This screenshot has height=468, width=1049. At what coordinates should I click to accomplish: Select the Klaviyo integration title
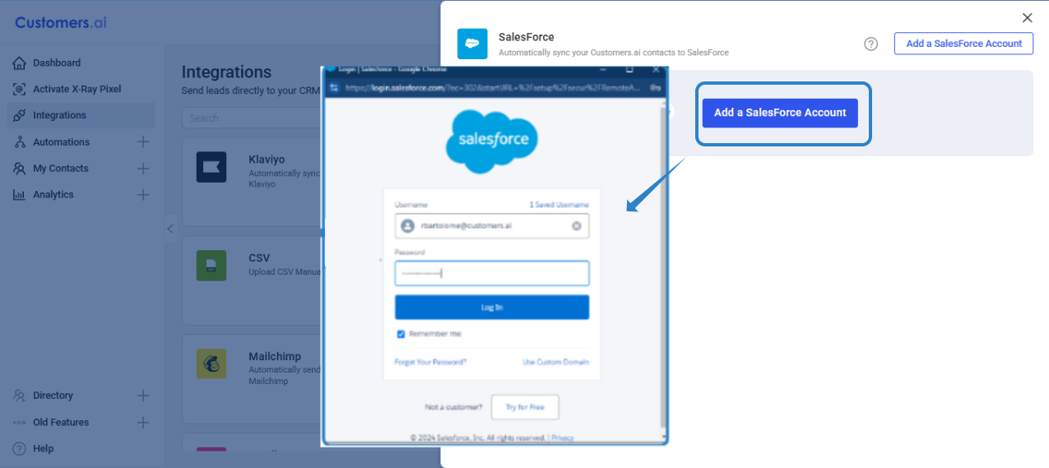(267, 160)
